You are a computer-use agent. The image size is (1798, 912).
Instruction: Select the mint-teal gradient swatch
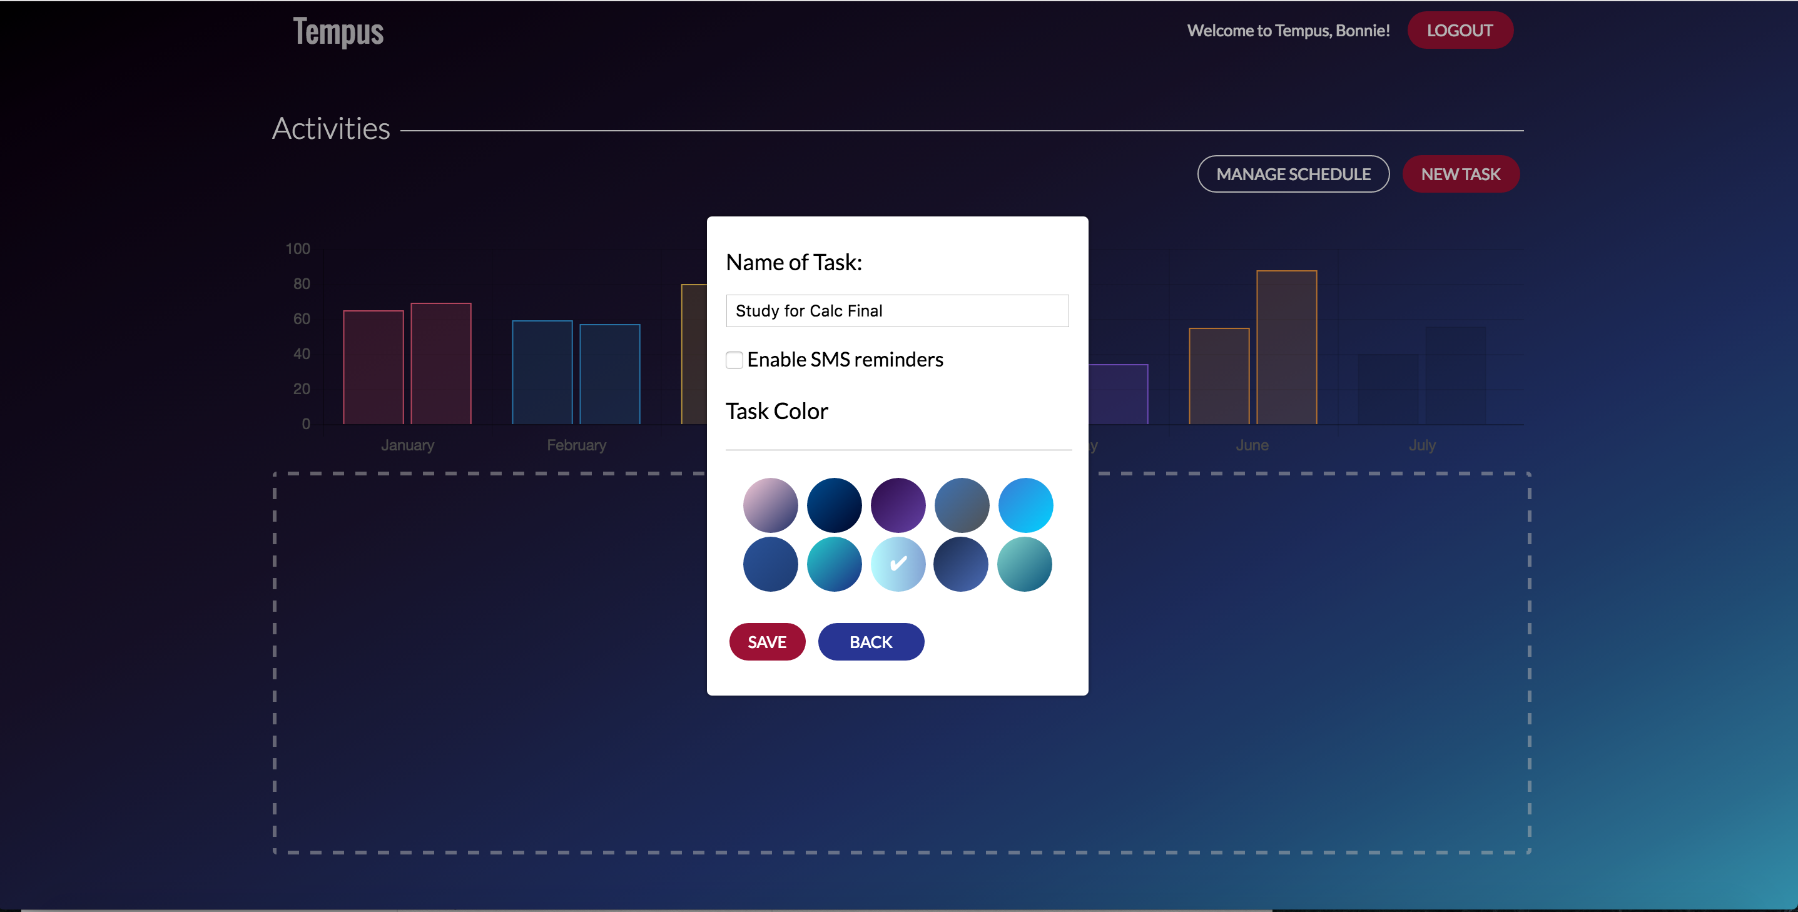click(1025, 564)
